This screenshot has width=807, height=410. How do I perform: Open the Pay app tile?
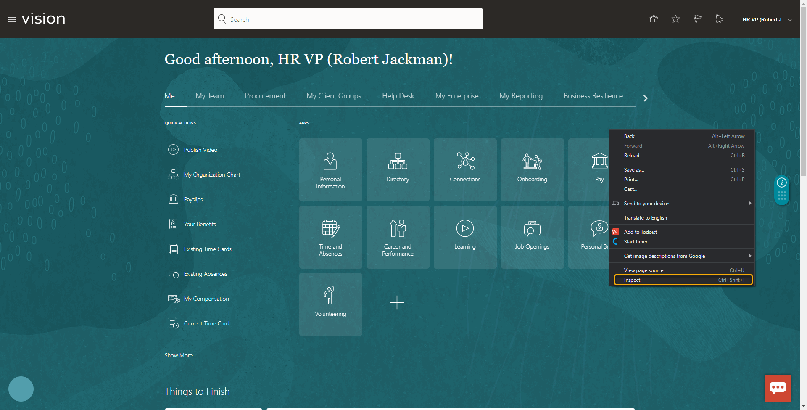[589, 170]
